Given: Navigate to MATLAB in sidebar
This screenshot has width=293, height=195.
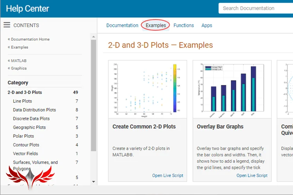Looking at the screenshot, I should click(17, 61).
